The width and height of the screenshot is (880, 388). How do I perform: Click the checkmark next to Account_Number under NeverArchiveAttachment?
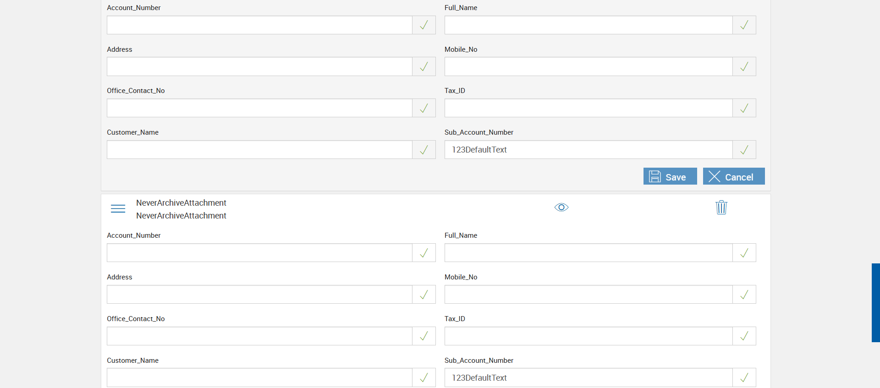pyautogui.click(x=424, y=253)
